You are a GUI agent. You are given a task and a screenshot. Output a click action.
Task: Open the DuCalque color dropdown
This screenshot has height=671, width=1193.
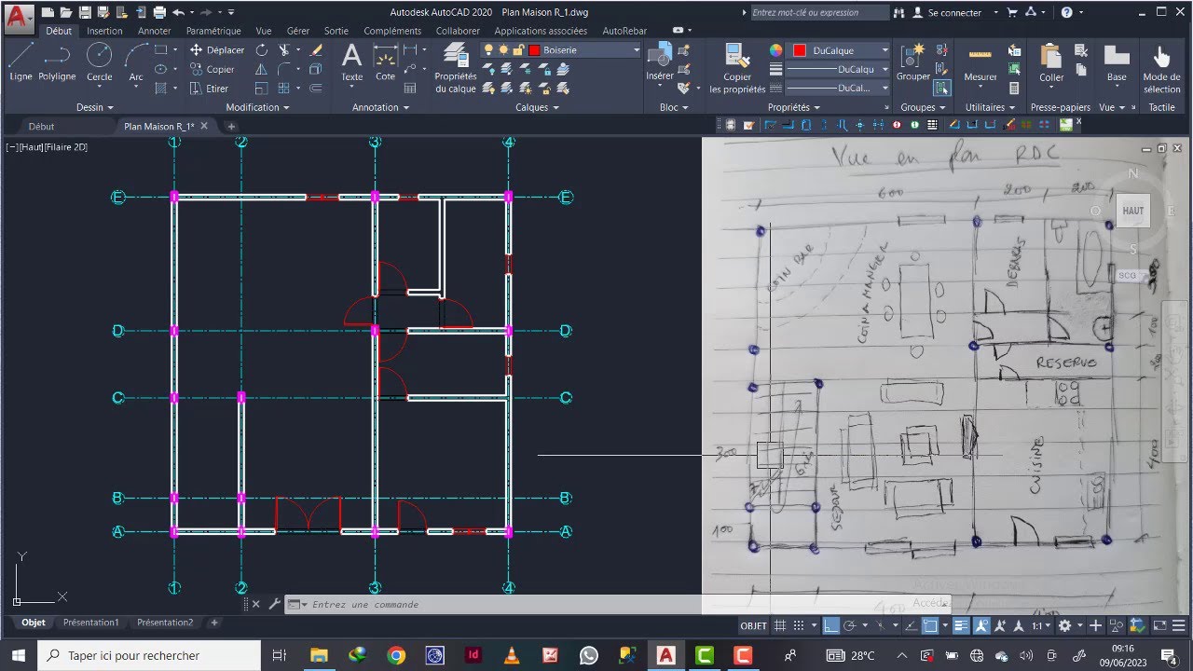click(884, 50)
